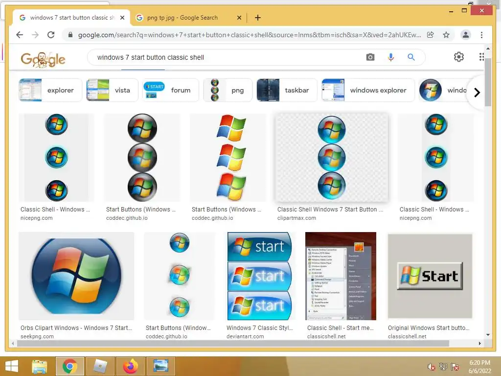
Task: Submit the search with the magnifier
Action: pos(411,57)
